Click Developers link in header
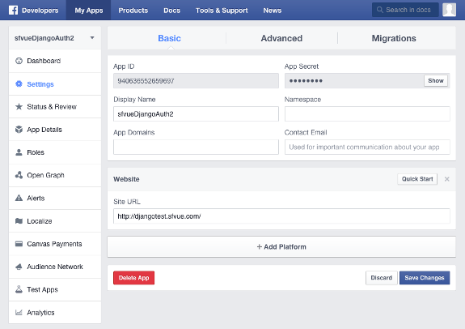Image resolution: width=465 pixels, height=329 pixels. 40,11
